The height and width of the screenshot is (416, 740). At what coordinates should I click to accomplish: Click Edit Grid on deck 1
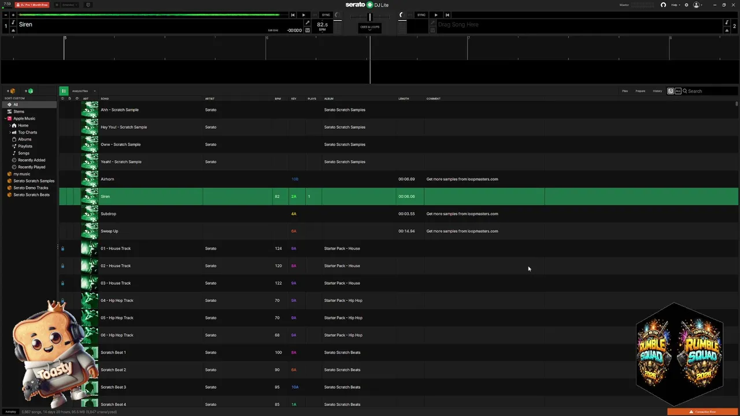coord(273,31)
